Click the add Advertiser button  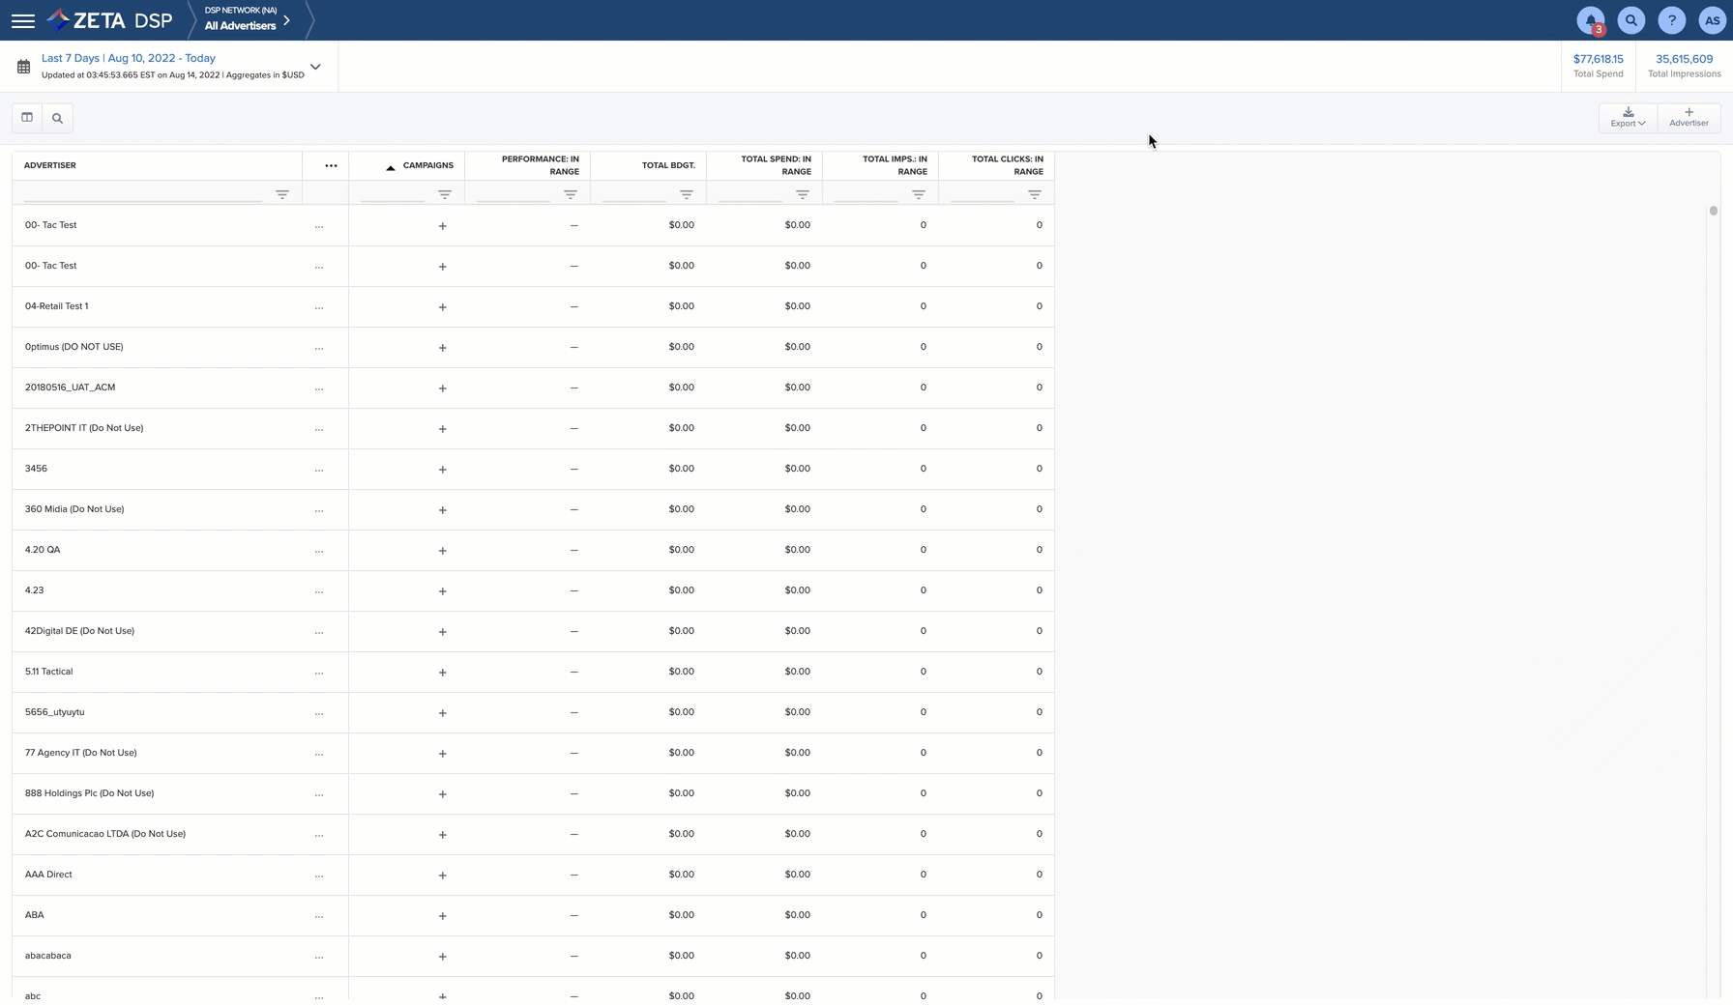(1689, 117)
